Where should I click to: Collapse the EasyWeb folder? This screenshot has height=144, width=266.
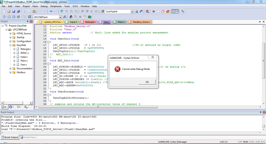(10, 45)
